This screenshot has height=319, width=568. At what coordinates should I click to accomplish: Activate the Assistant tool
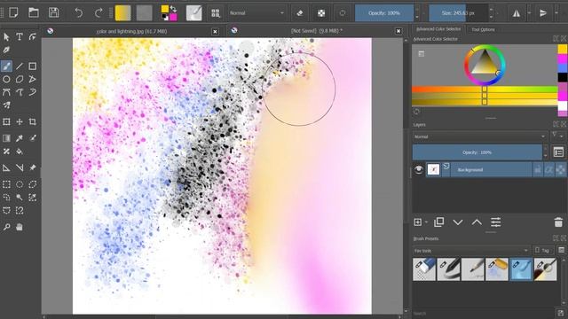pos(6,167)
